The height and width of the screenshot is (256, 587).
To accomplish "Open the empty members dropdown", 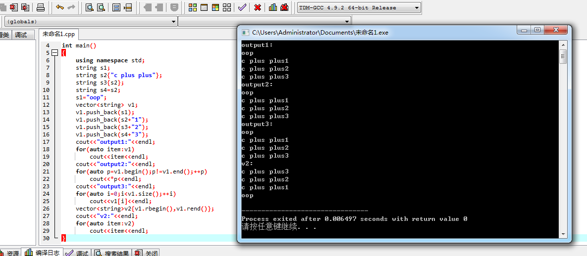I will (347, 22).
